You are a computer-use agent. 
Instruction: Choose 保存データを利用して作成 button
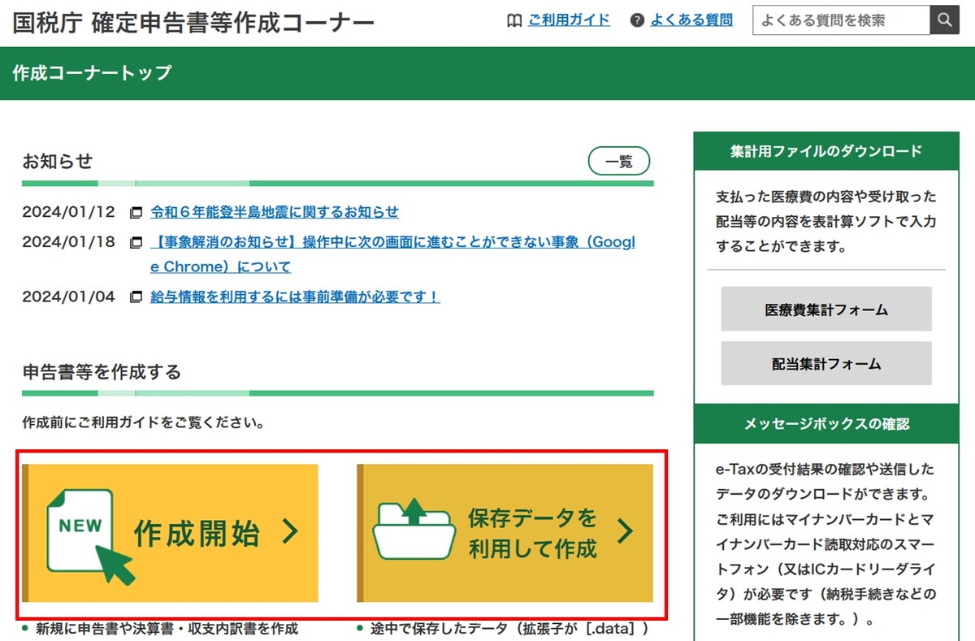point(505,533)
